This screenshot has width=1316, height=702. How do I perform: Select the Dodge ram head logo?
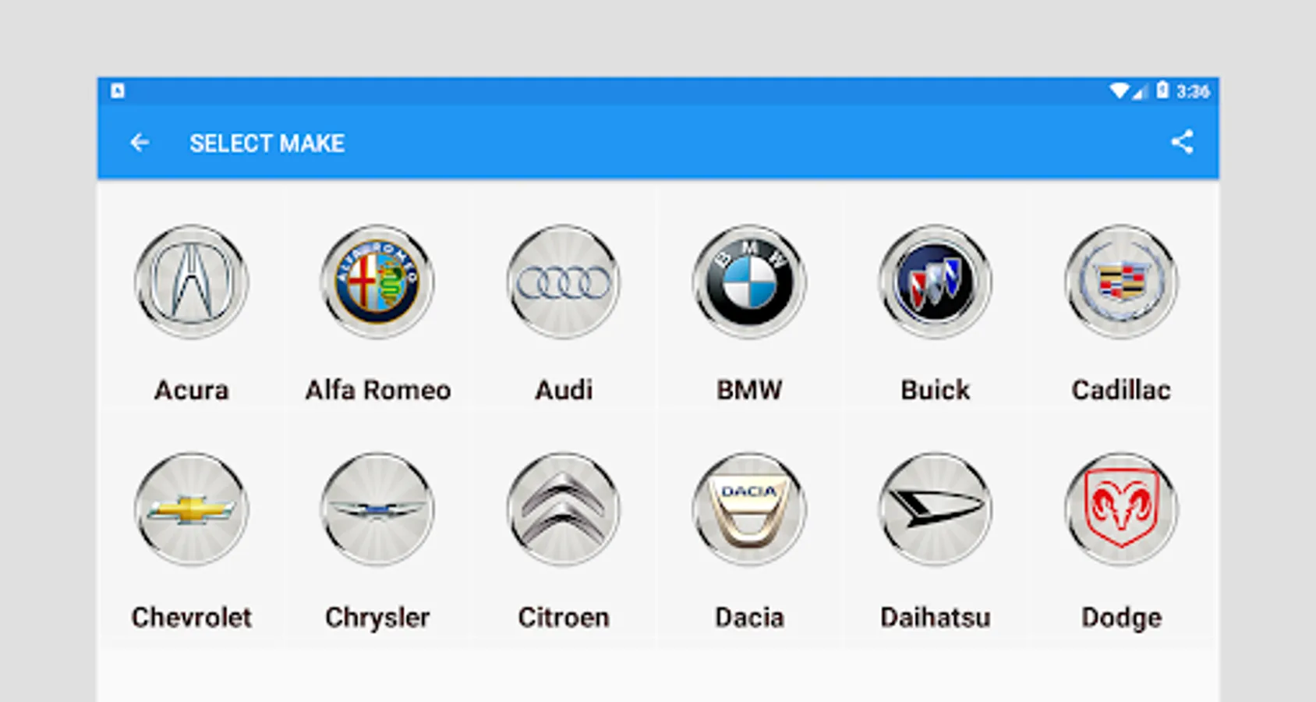[x=1121, y=509]
